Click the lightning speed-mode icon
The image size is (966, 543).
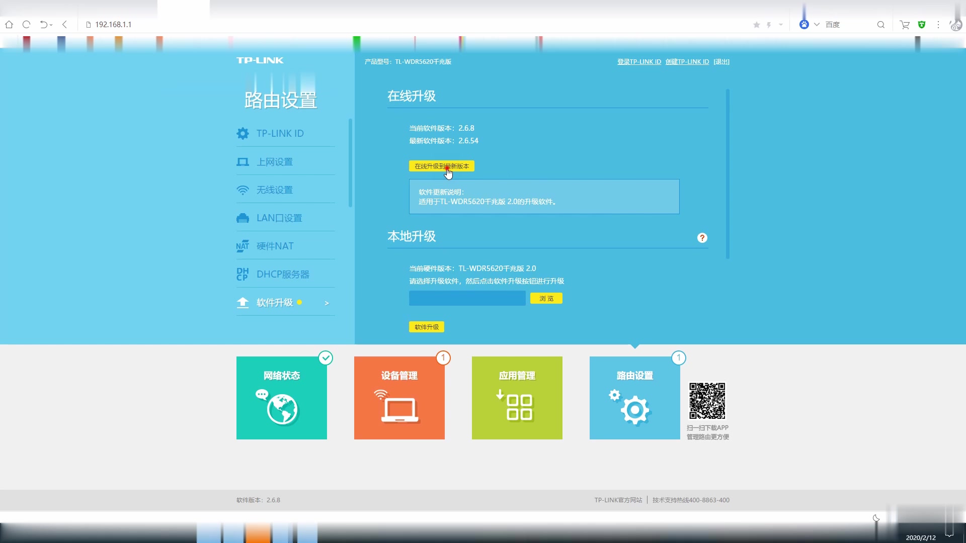[x=769, y=25]
